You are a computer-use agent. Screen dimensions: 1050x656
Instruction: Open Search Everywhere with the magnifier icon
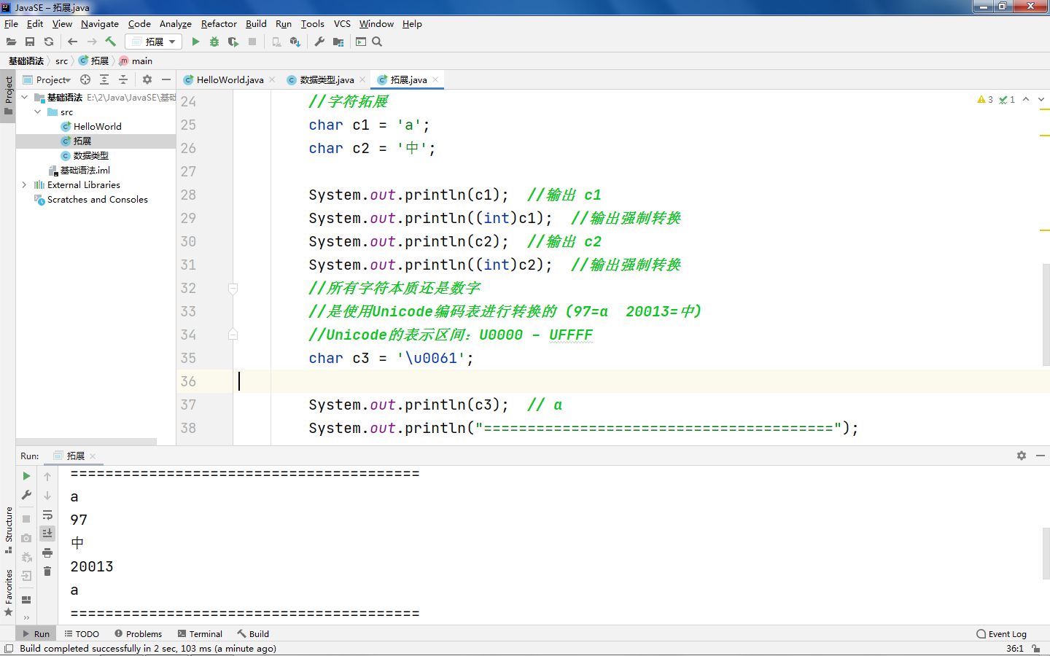[x=377, y=42]
